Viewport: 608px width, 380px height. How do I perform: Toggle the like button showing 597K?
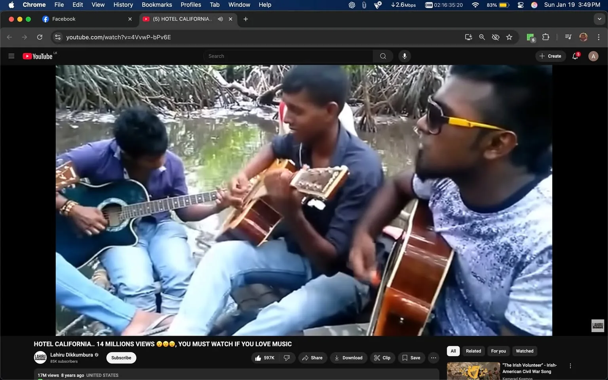264,357
